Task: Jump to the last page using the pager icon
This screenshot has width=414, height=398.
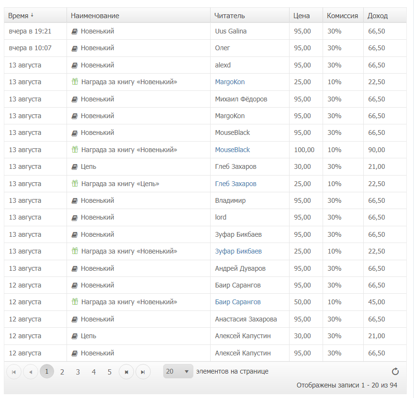Action: [x=143, y=372]
